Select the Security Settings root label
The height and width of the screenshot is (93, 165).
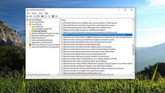(x=35, y=20)
